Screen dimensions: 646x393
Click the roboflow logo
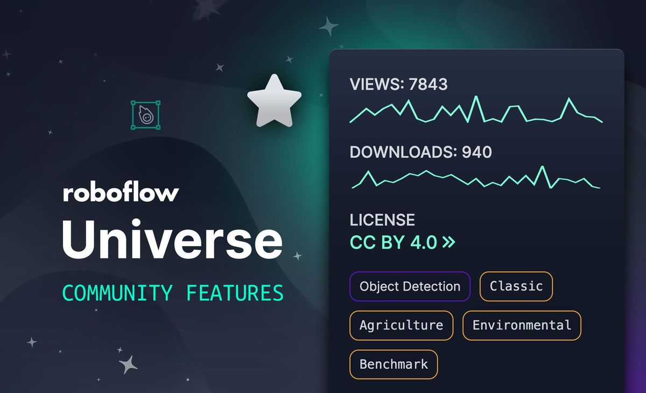click(x=121, y=193)
